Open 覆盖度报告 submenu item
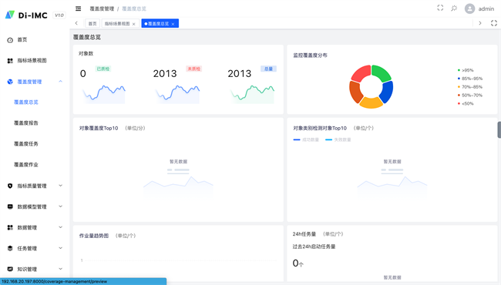This screenshot has width=501, height=285. point(26,123)
